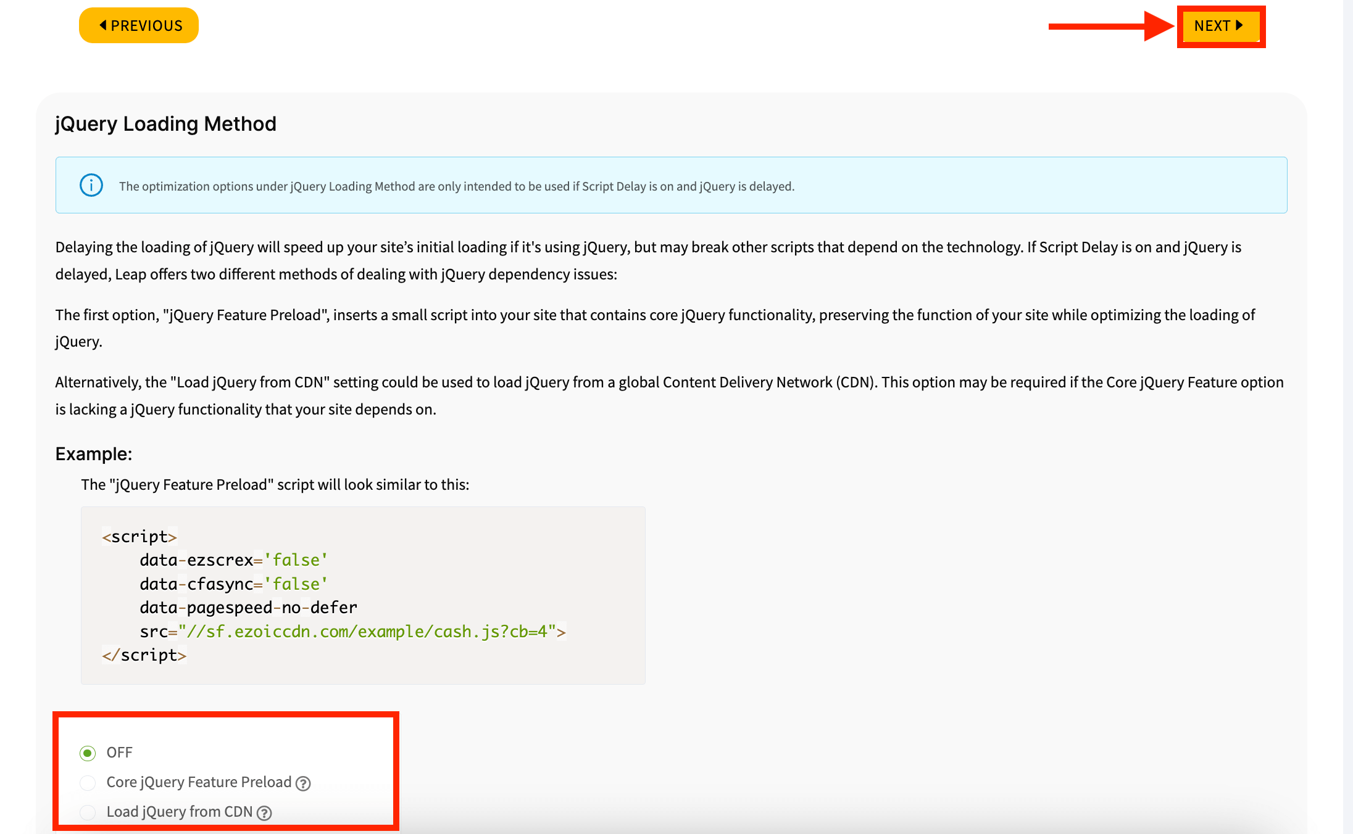The height and width of the screenshot is (834, 1353).
Task: Open help icon beside Core jQuery Feature Preload
Action: [303, 783]
